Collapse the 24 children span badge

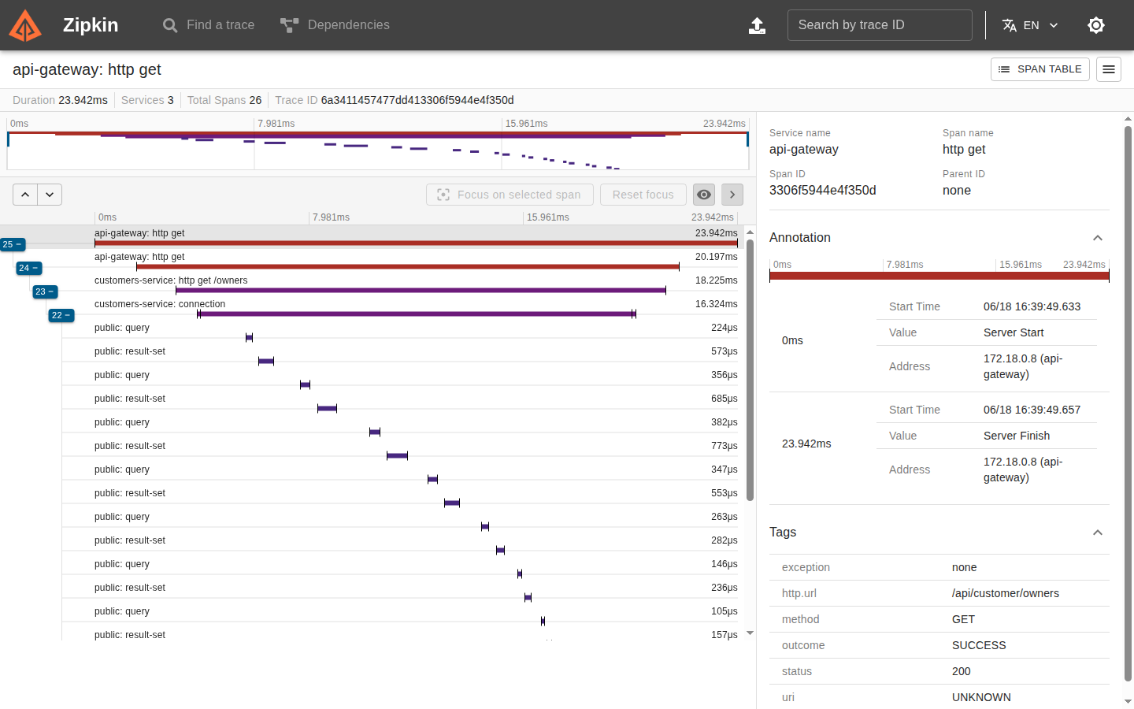29,268
